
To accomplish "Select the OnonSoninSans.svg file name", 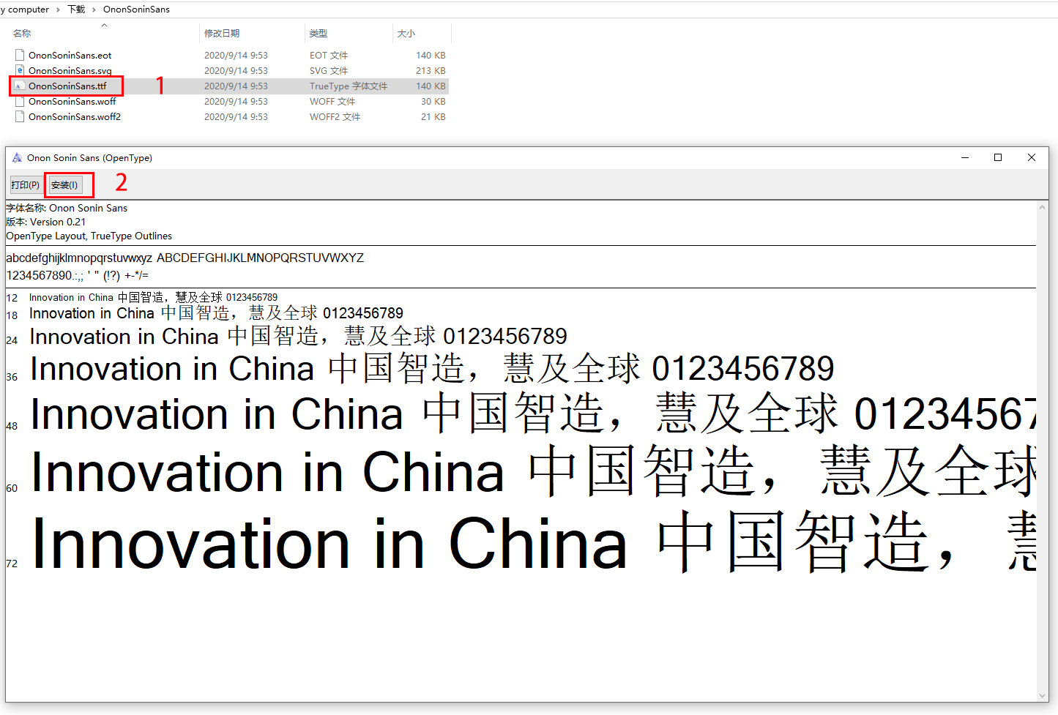I will click(x=70, y=70).
